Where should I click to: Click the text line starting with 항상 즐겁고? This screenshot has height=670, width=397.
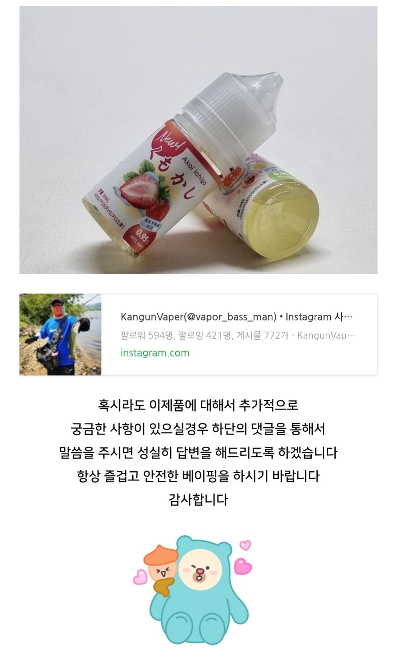(x=198, y=476)
